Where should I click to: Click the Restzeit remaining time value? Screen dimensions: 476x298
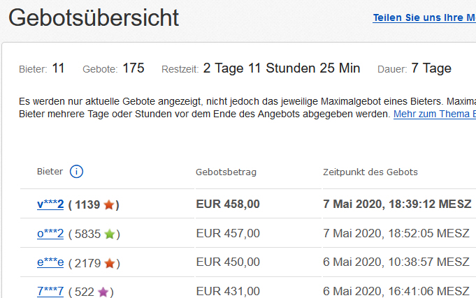tap(282, 68)
